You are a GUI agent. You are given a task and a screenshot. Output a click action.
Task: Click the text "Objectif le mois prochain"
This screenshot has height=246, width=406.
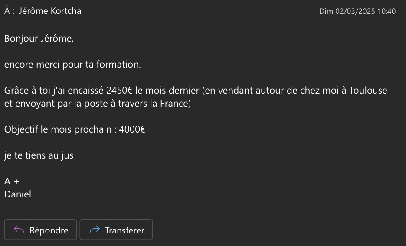coord(58,129)
